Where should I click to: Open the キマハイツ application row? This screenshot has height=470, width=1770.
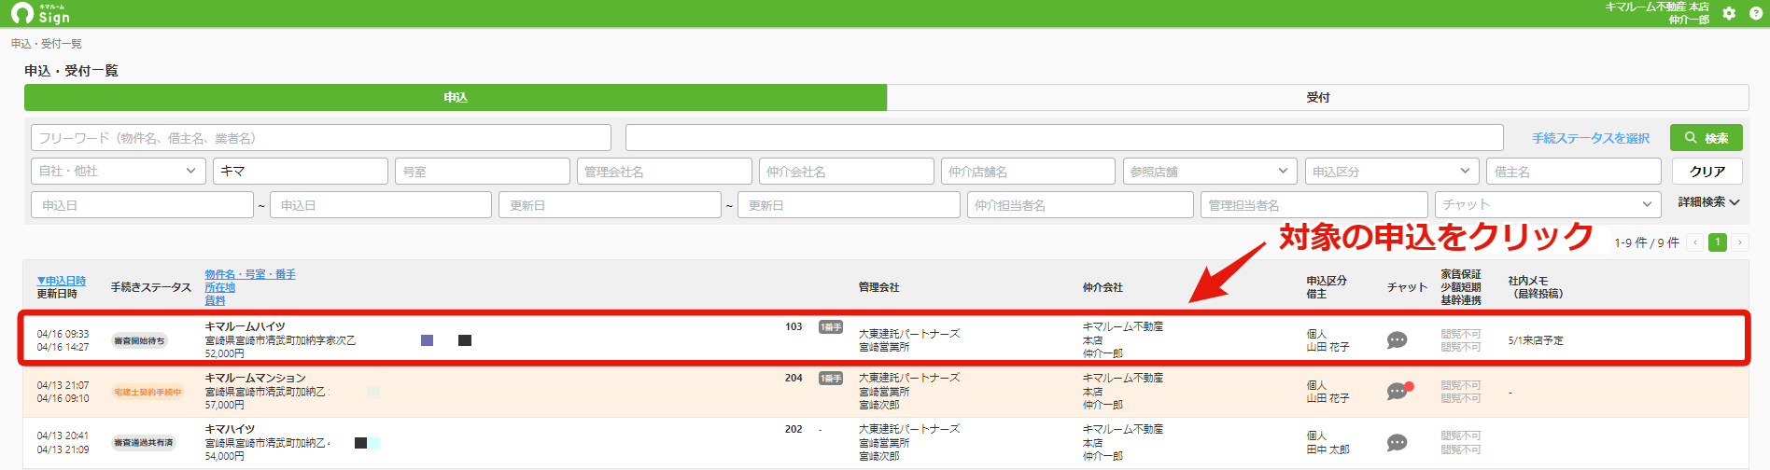[885, 443]
